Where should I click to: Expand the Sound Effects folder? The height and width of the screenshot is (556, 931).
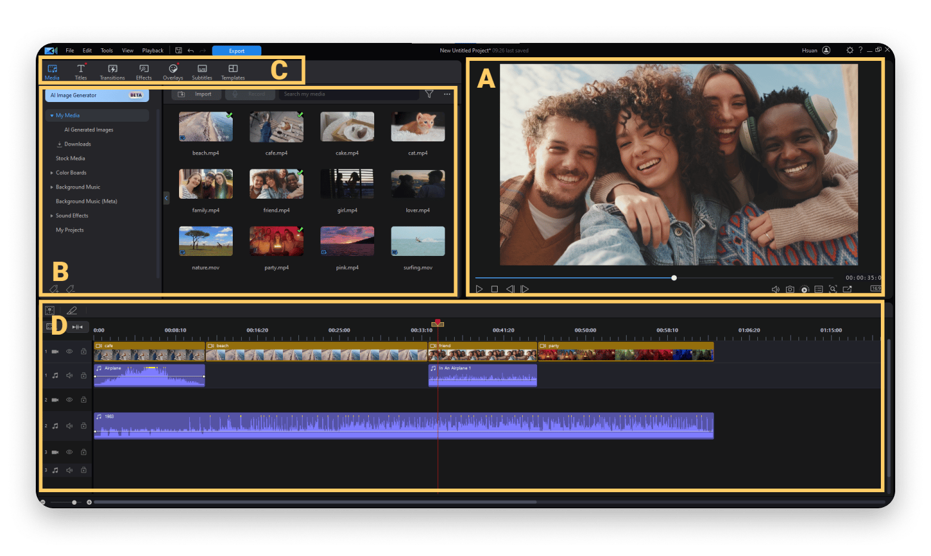tap(52, 216)
